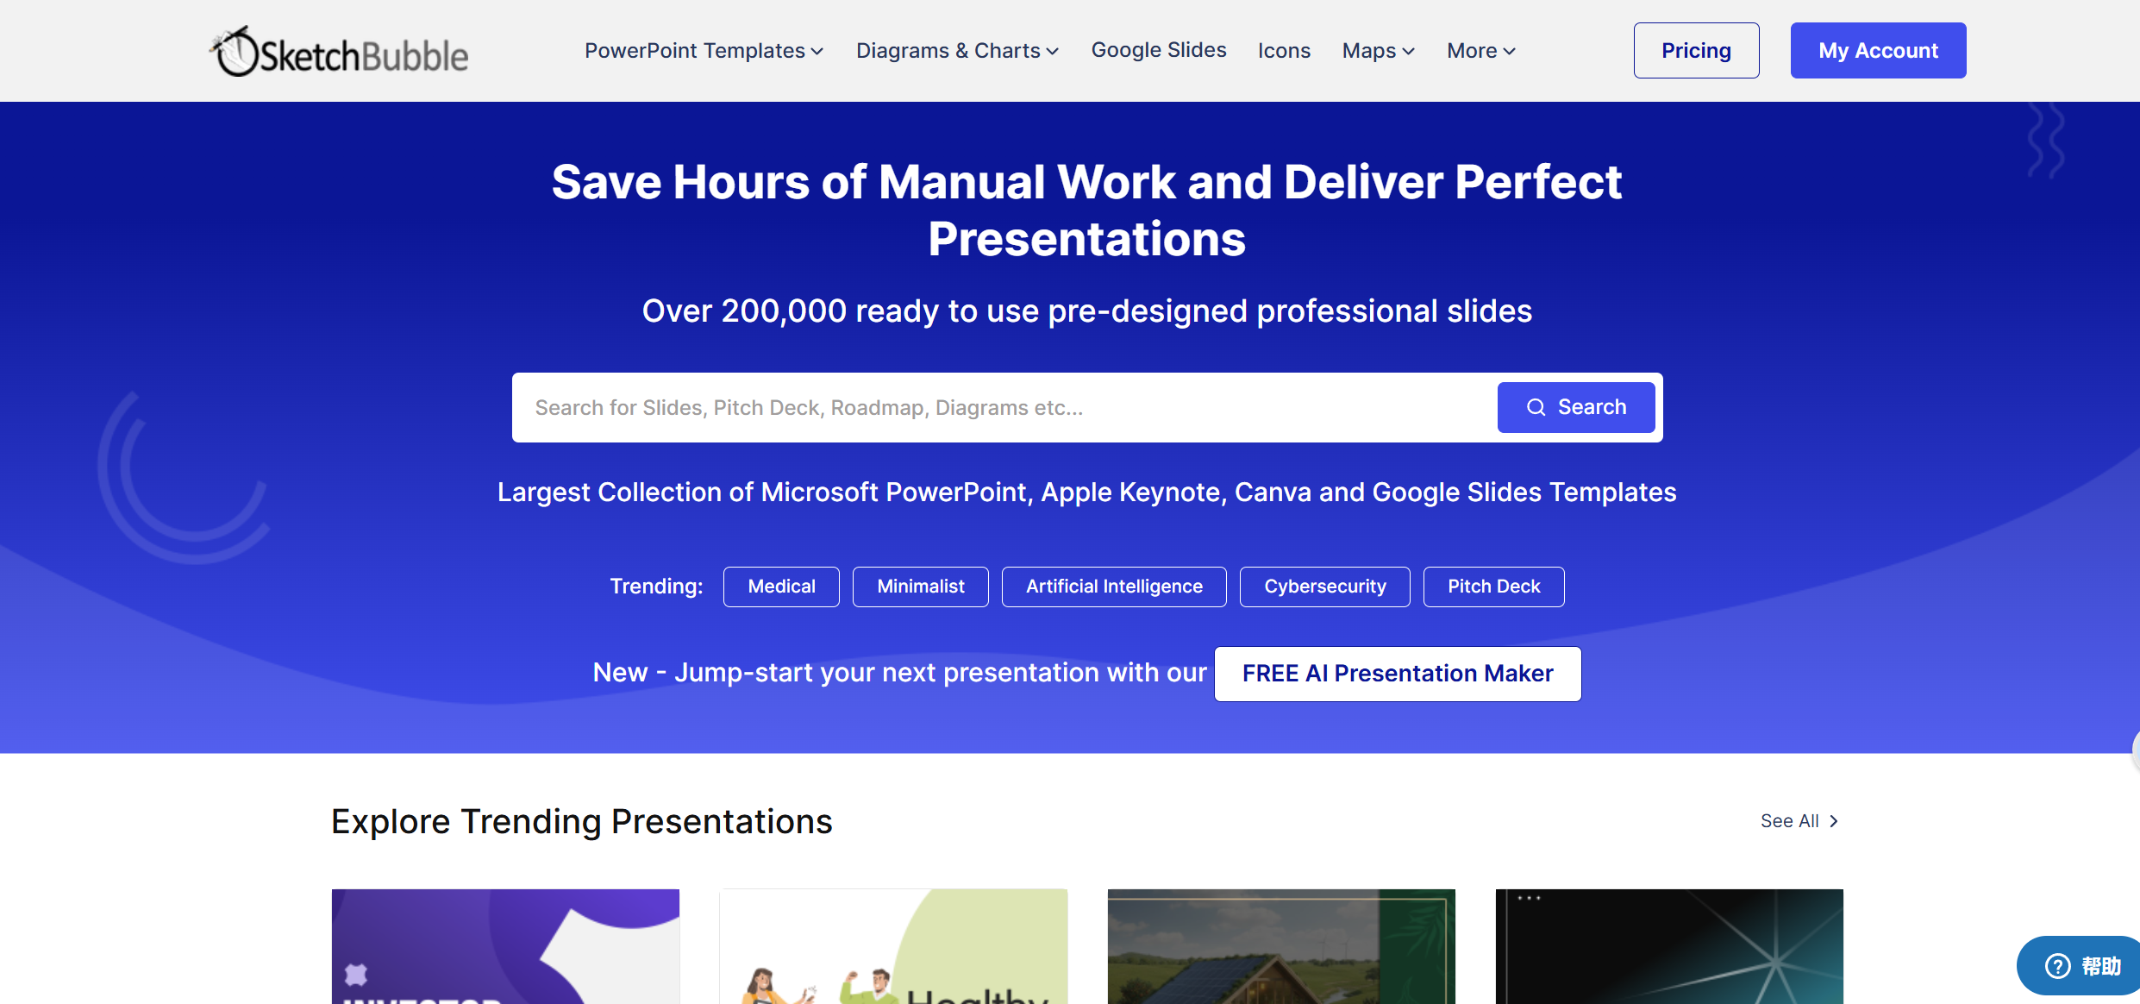Select the Cybersecurity trending tag

tap(1325, 587)
